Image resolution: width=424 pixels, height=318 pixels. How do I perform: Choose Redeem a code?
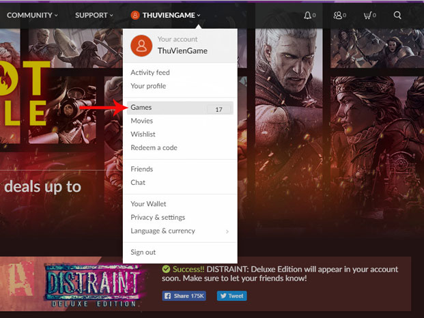click(154, 148)
